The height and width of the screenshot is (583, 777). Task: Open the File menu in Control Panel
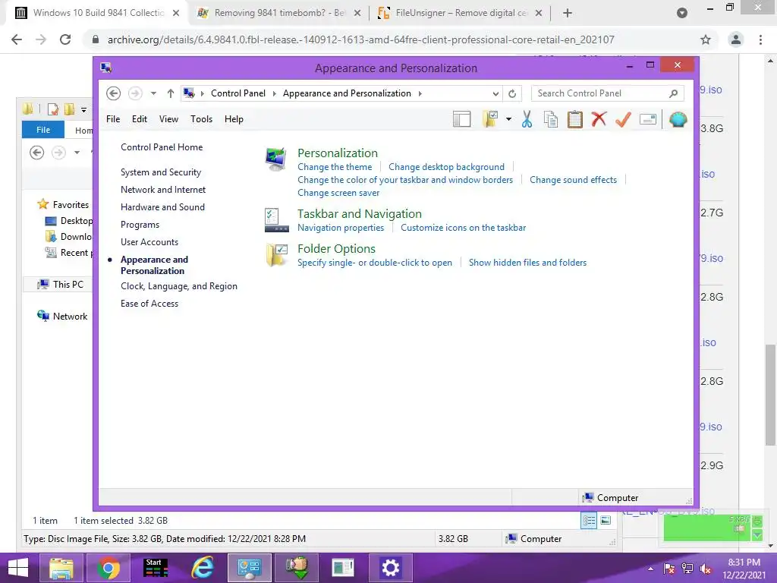click(113, 119)
